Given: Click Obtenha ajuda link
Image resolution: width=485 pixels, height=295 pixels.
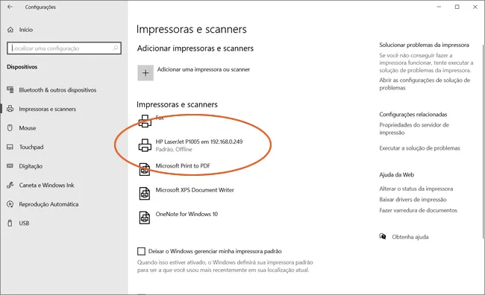Looking at the screenshot, I should [x=410, y=237].
